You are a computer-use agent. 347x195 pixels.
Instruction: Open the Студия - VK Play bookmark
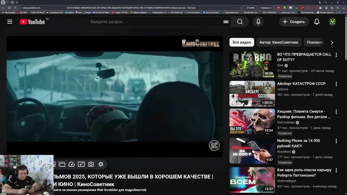point(120,12)
